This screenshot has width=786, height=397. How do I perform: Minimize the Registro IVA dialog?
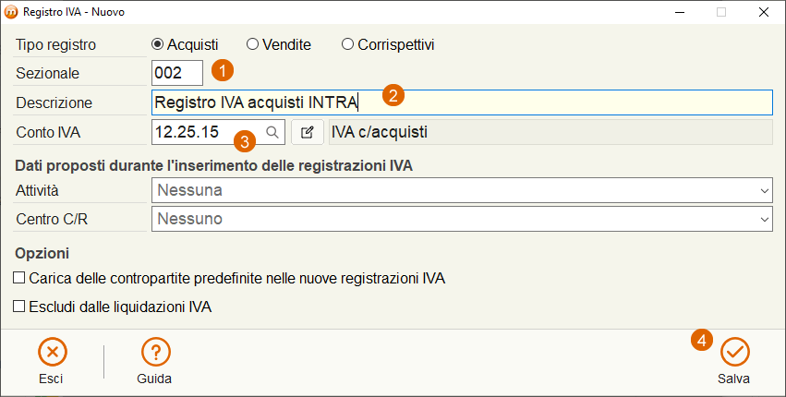pyautogui.click(x=680, y=12)
